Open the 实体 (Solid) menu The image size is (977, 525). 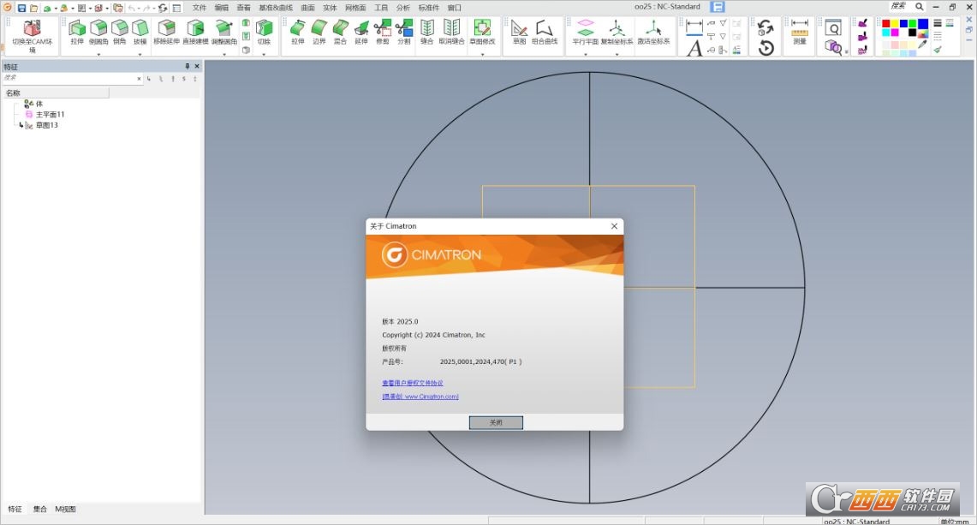click(330, 8)
